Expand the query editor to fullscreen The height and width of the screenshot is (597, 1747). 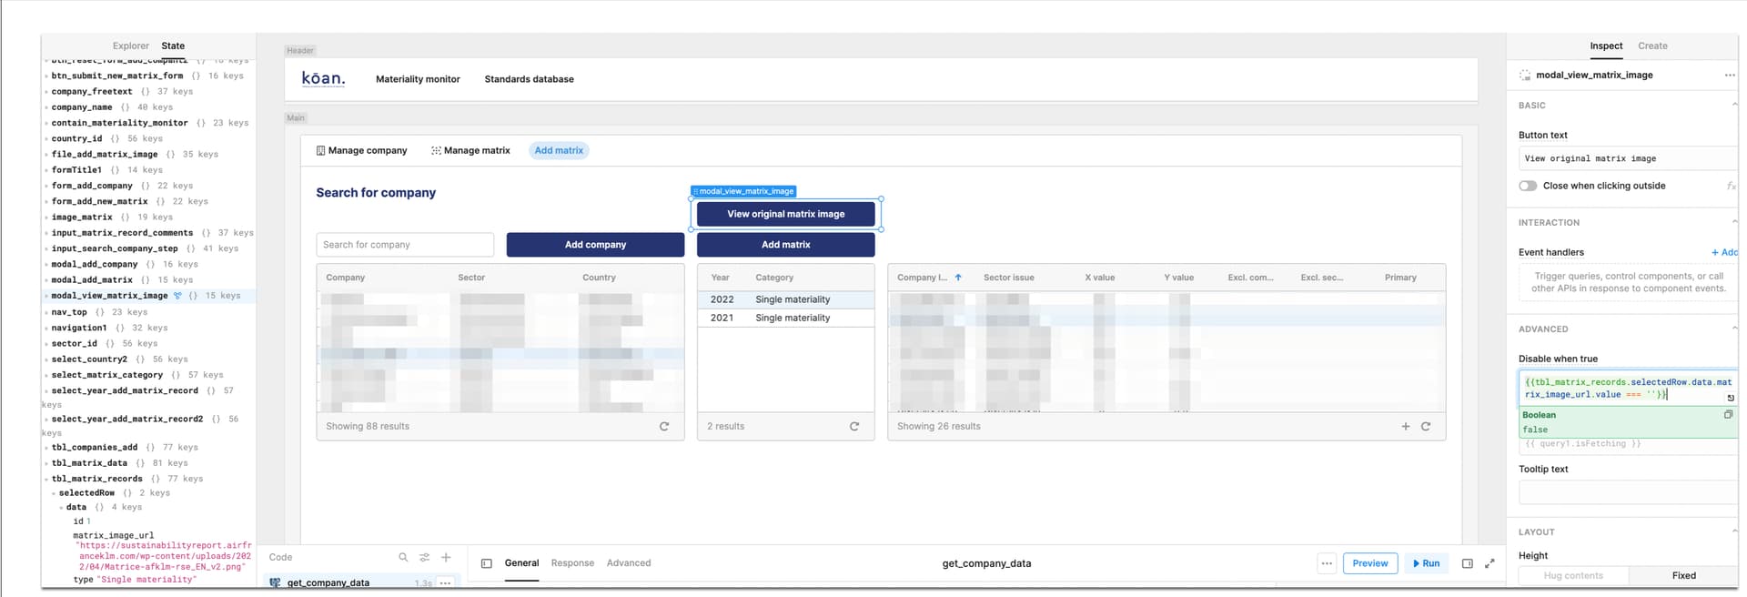pos(1489,563)
